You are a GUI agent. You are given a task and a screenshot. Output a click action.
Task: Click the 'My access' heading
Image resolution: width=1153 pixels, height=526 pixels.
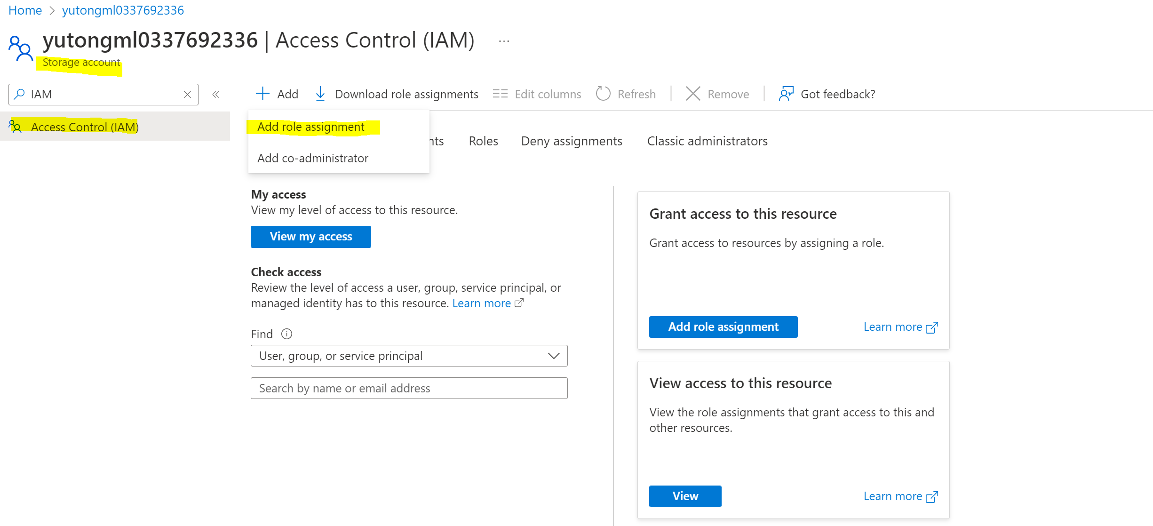tap(278, 194)
